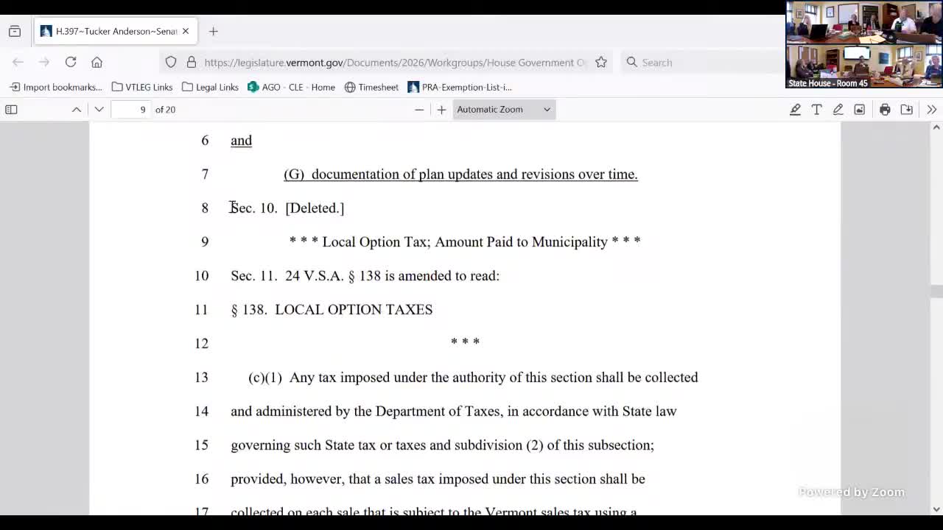Go to the previous PDF page
Image resolution: width=943 pixels, height=530 pixels.
point(77,110)
